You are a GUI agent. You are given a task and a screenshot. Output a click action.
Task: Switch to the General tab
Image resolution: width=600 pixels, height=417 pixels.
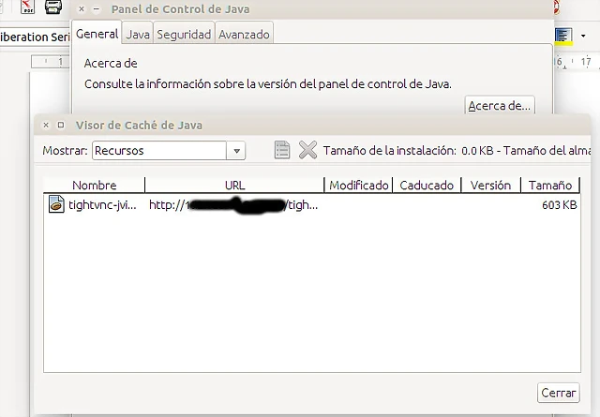97,34
